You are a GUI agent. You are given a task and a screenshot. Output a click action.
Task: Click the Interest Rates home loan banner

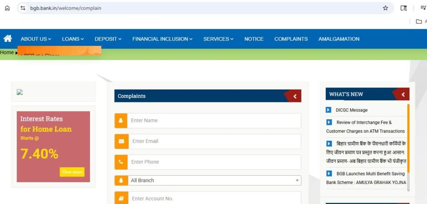53,147
